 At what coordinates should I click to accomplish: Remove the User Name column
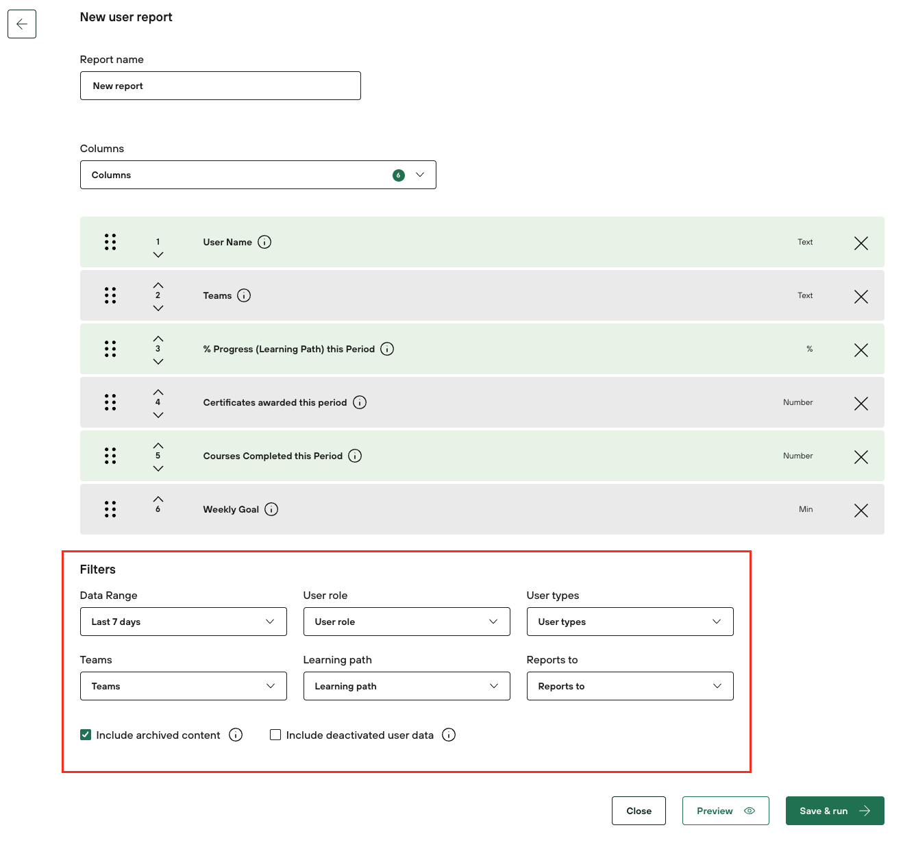tap(861, 243)
